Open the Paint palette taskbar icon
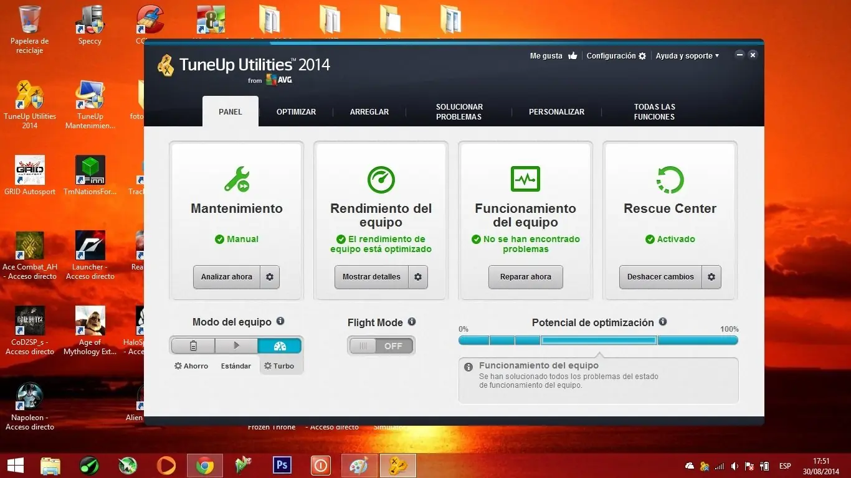851x478 pixels. [359, 466]
